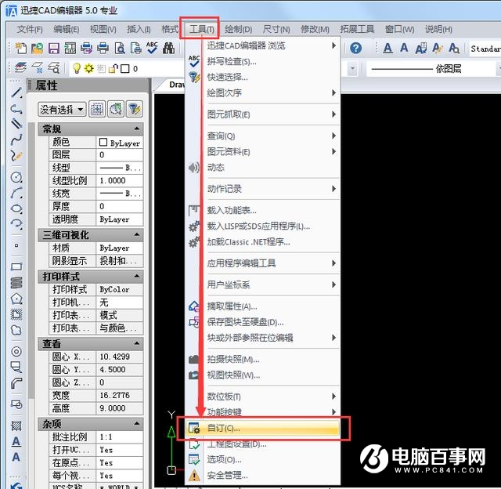This screenshot has height=489, width=501.
Task: Click the Open file folder icon
Action: (37, 49)
